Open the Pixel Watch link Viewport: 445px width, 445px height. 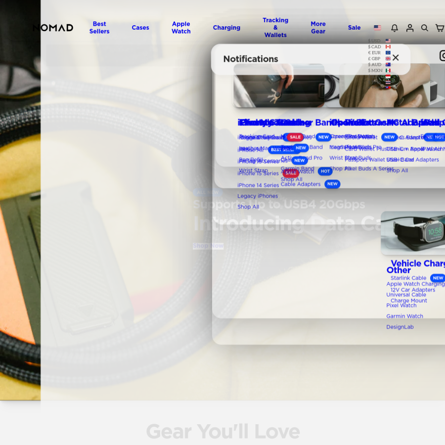coord(401,306)
